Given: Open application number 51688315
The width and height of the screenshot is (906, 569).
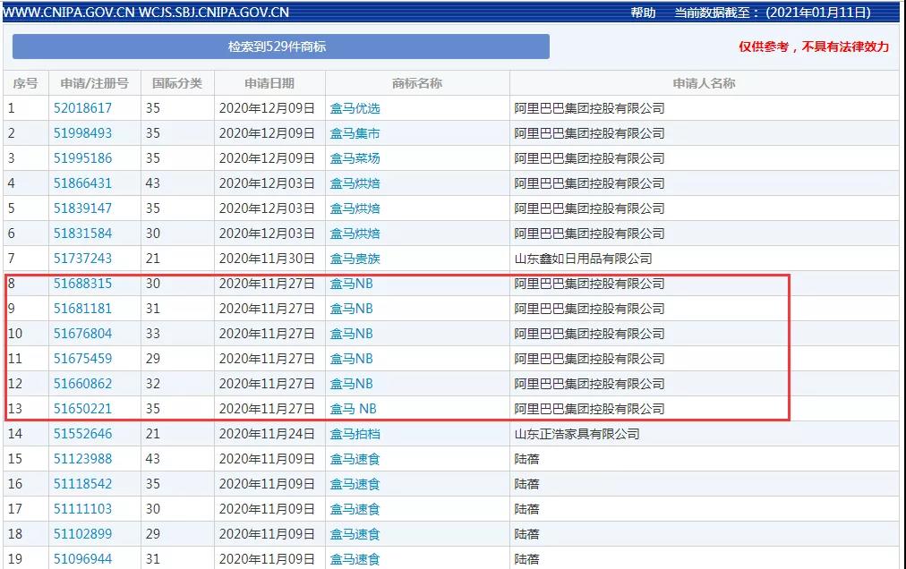Looking at the screenshot, I should [82, 284].
